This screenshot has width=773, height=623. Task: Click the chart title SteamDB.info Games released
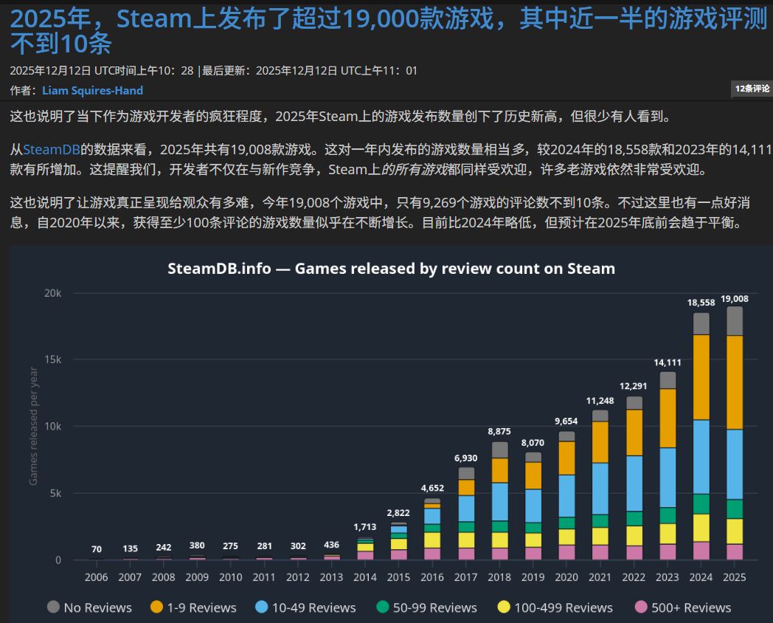click(392, 269)
